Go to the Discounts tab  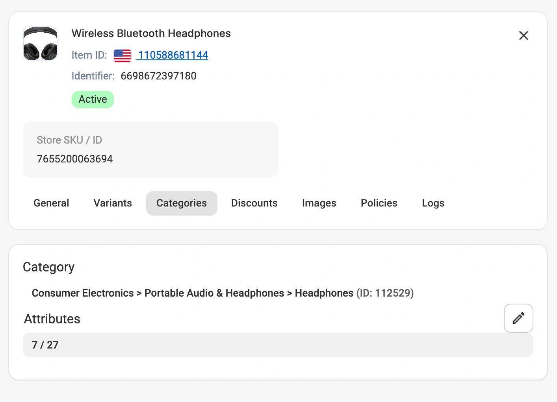254,203
